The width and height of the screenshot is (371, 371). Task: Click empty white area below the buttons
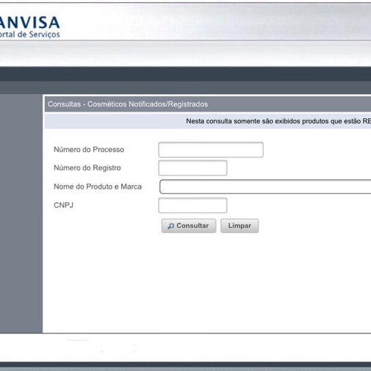click(208, 281)
